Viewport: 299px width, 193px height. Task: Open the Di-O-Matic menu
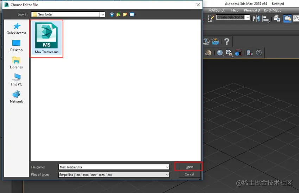(x=272, y=10)
